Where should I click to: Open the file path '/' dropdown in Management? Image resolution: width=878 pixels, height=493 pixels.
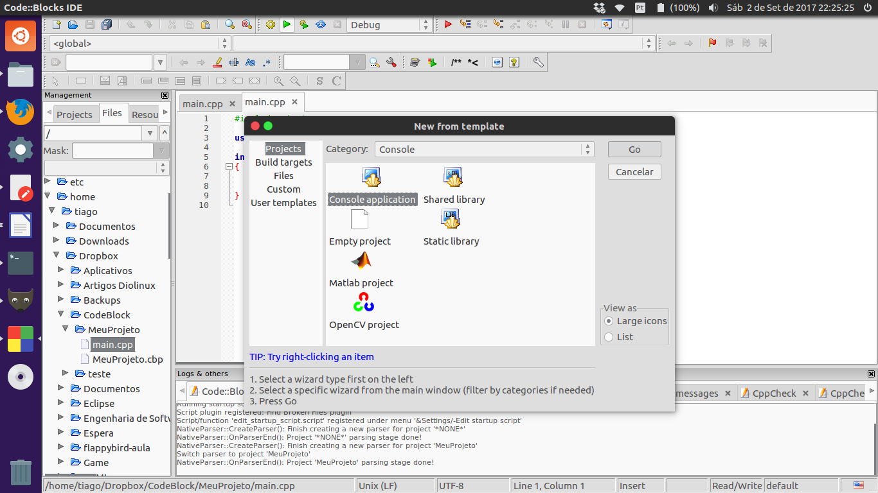pos(150,134)
